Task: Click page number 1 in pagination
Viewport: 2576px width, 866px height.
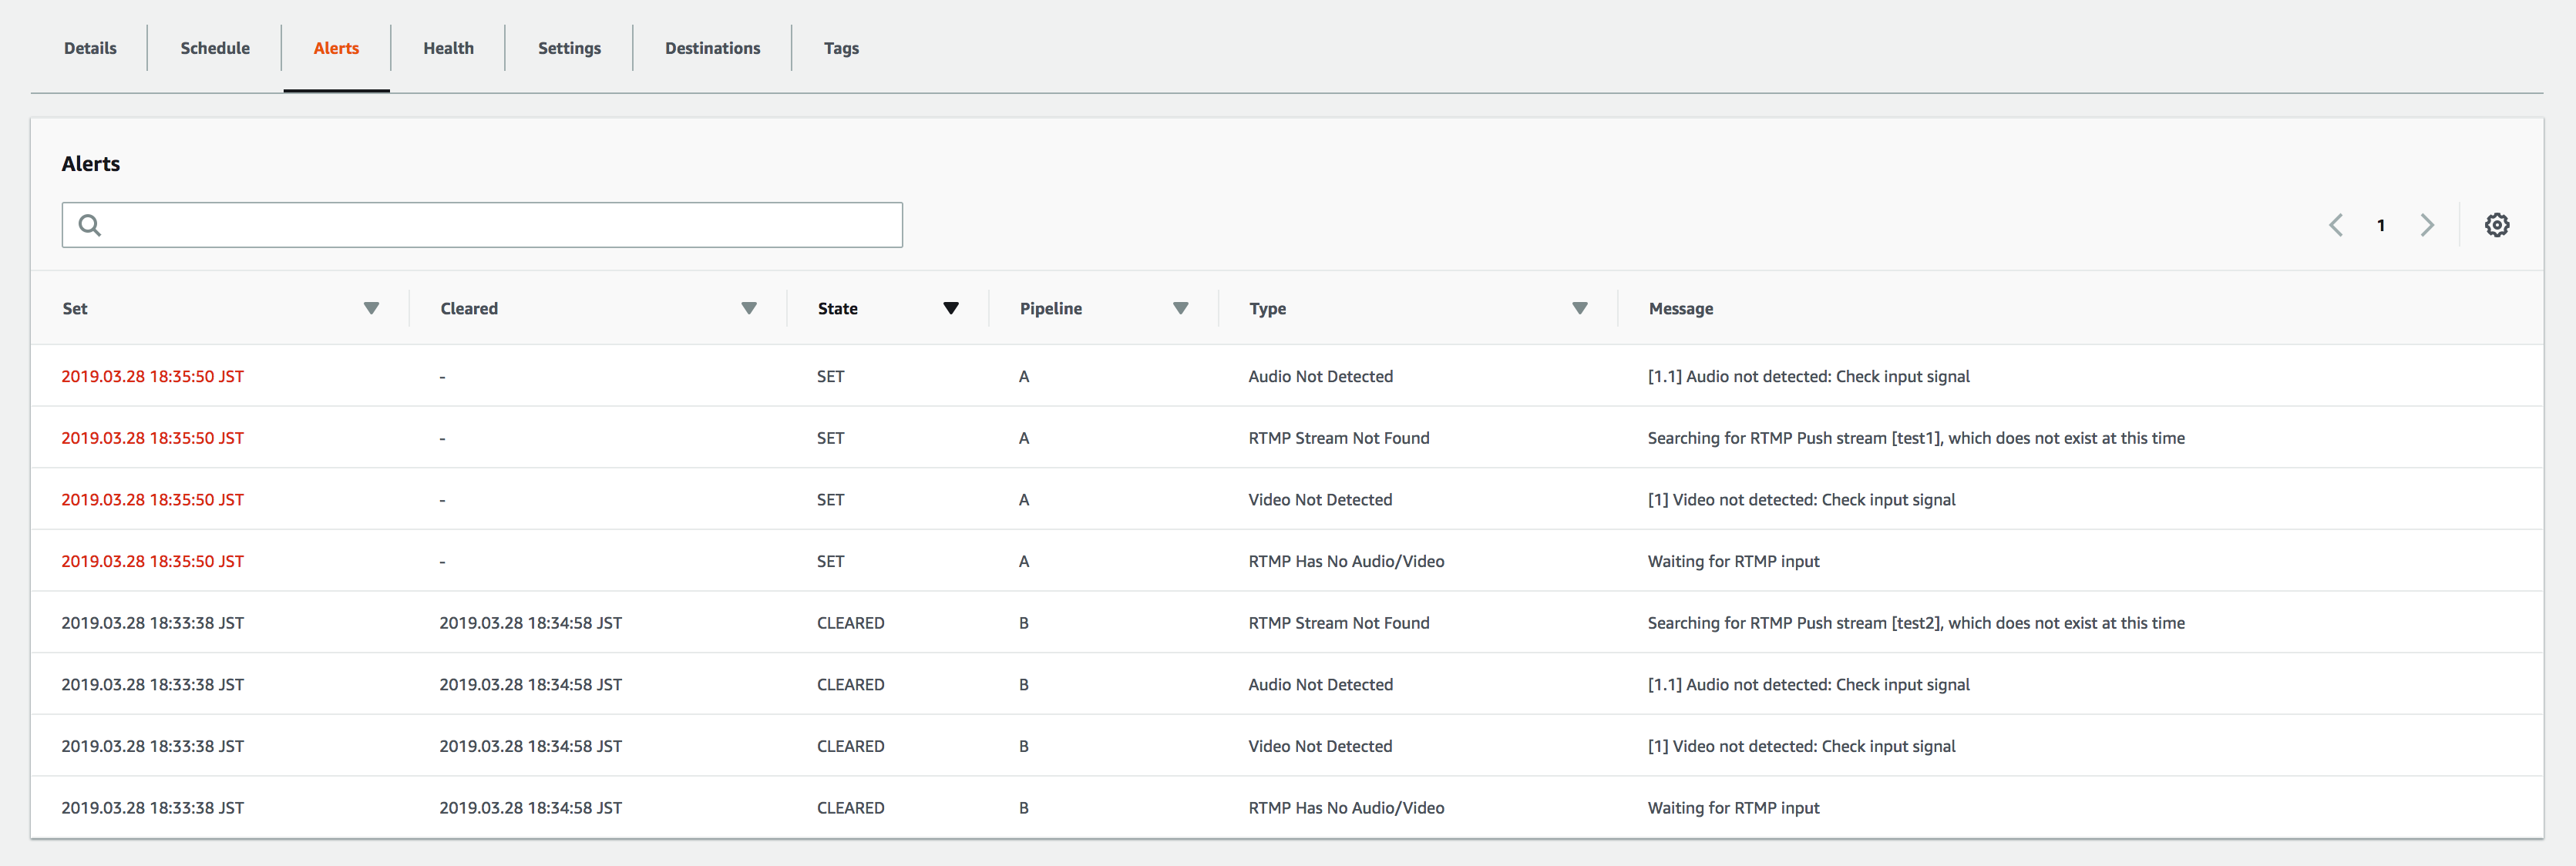Action: tap(2381, 225)
